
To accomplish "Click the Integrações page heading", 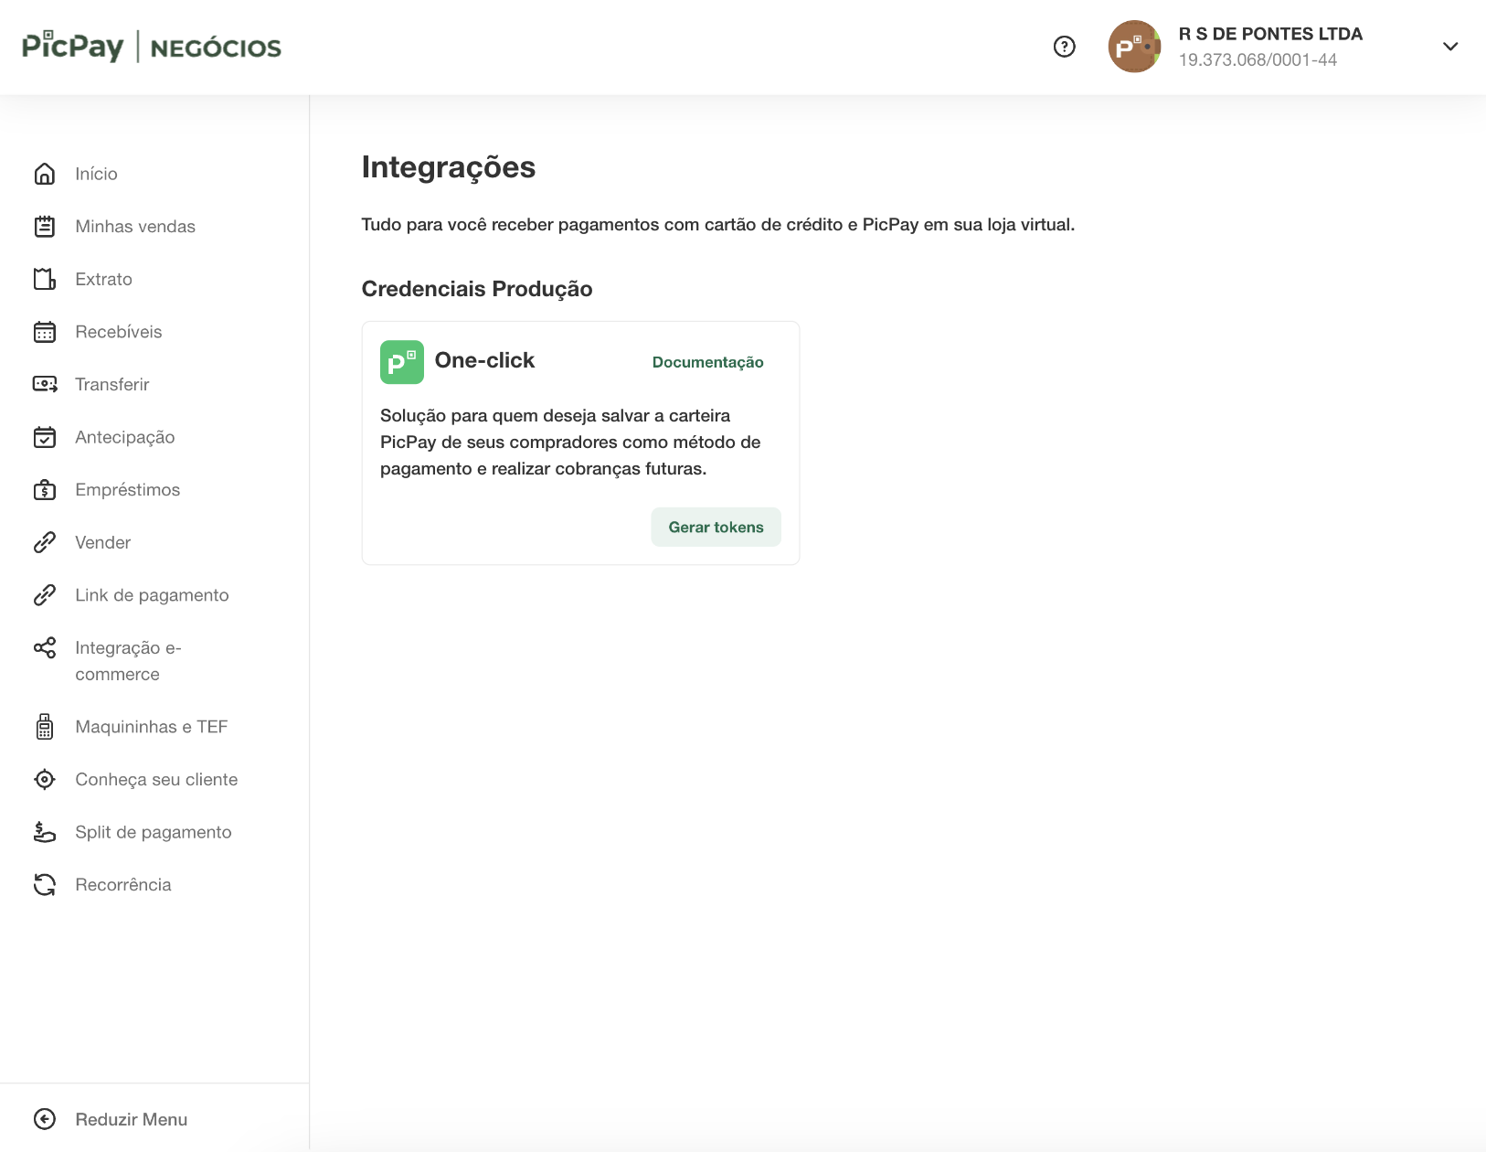I will click(x=449, y=167).
